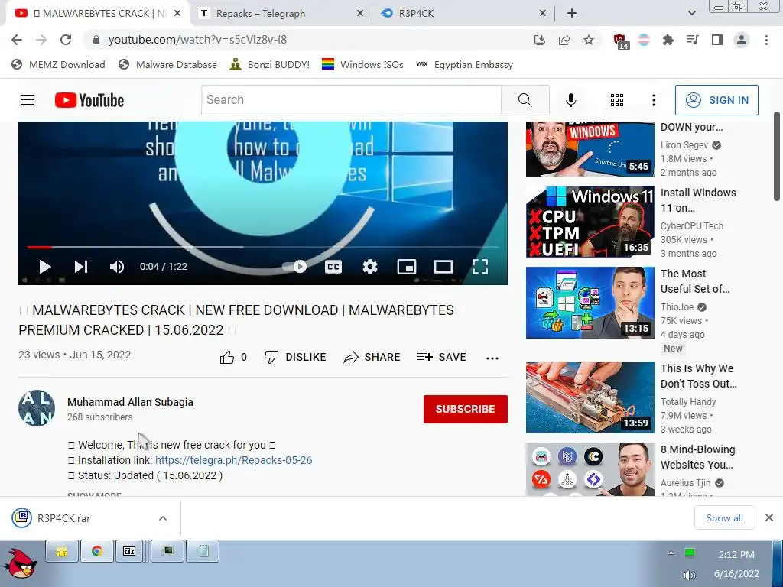This screenshot has height=587, width=783.
Task: Click SHARE under the video
Action: pyautogui.click(x=372, y=358)
